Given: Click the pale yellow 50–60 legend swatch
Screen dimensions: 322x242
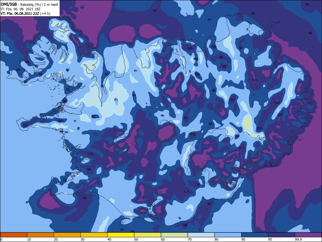Looking at the screenshot, I should coord(147,235).
